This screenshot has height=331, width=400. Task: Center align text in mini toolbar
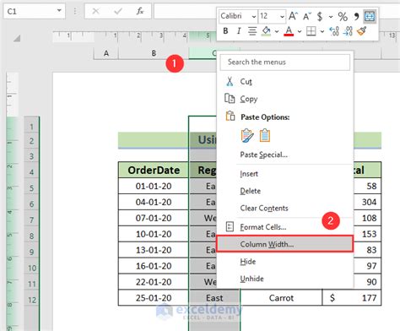click(x=252, y=31)
